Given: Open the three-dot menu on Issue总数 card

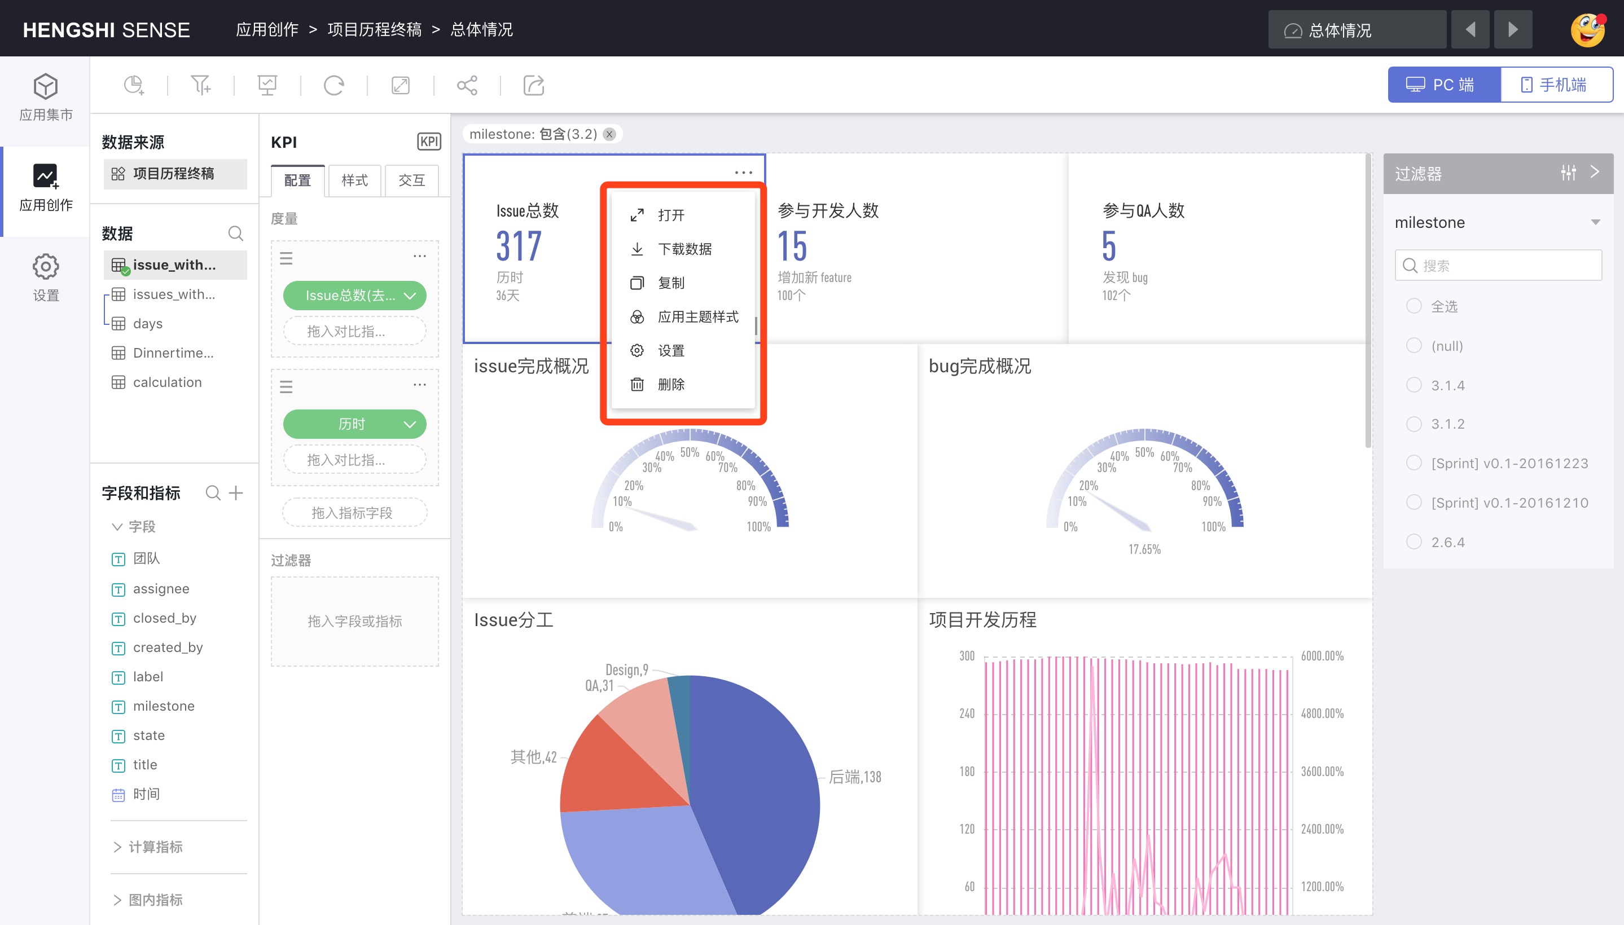Looking at the screenshot, I should tap(743, 172).
